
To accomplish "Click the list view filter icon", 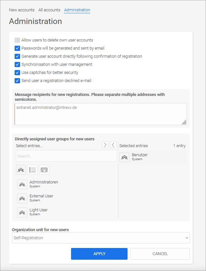I will tap(32, 170).
